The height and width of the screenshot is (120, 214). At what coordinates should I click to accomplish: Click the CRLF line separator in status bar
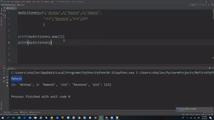(x=187, y=115)
